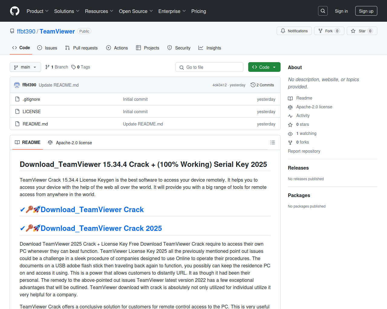
Task: Click the Sign in link
Action: pos(341,11)
